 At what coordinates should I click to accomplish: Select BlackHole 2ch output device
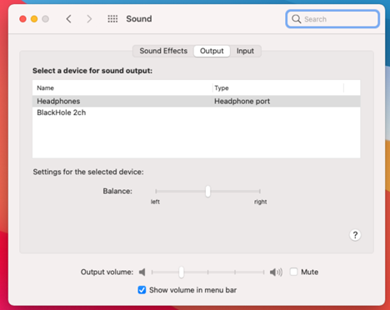(197, 112)
